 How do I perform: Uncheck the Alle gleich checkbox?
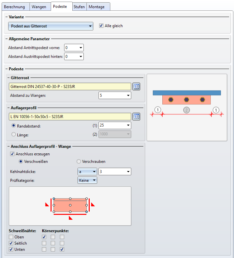click(101, 26)
